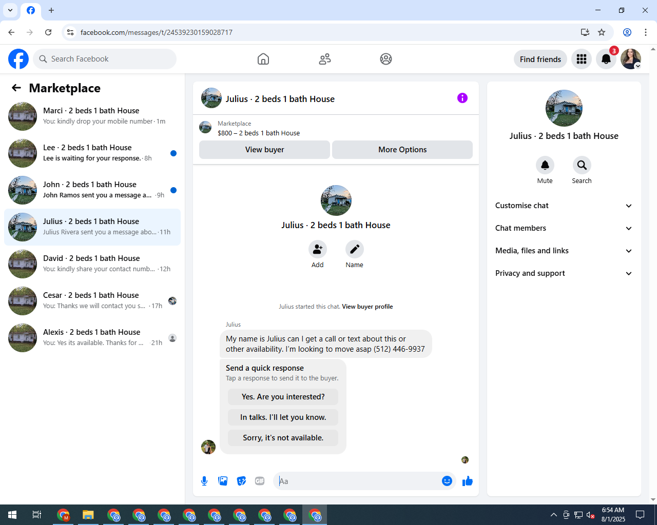Click the Search Facebook field
Screen dimensions: 657x525
tap(105, 59)
